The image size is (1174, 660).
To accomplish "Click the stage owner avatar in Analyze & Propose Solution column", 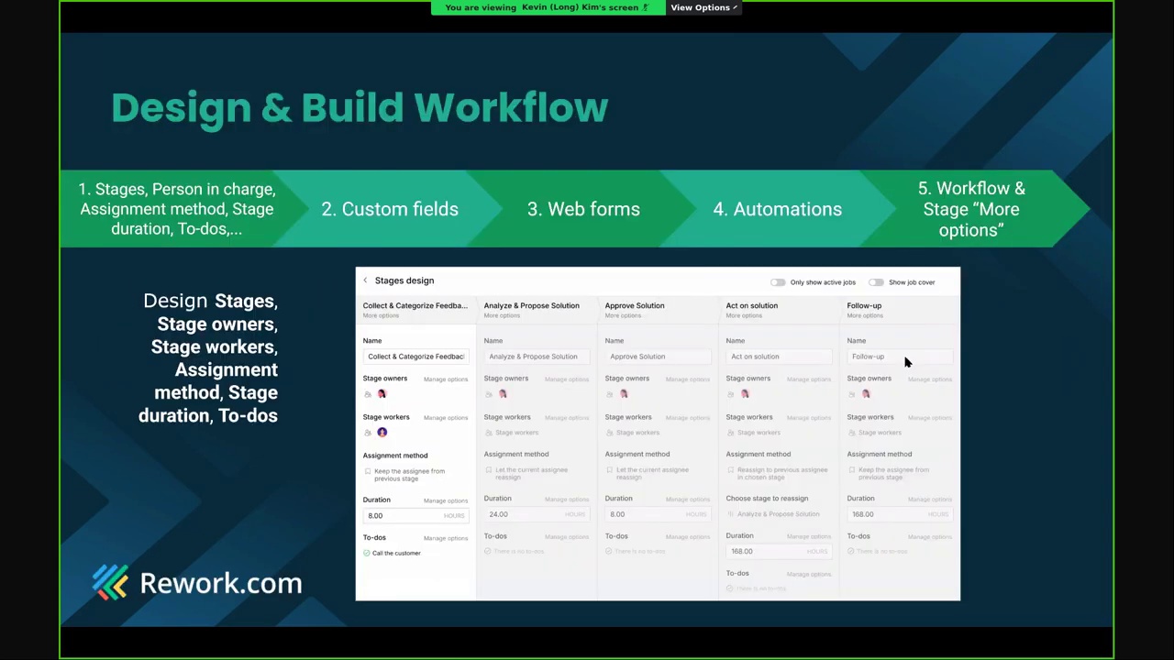I will click(503, 394).
